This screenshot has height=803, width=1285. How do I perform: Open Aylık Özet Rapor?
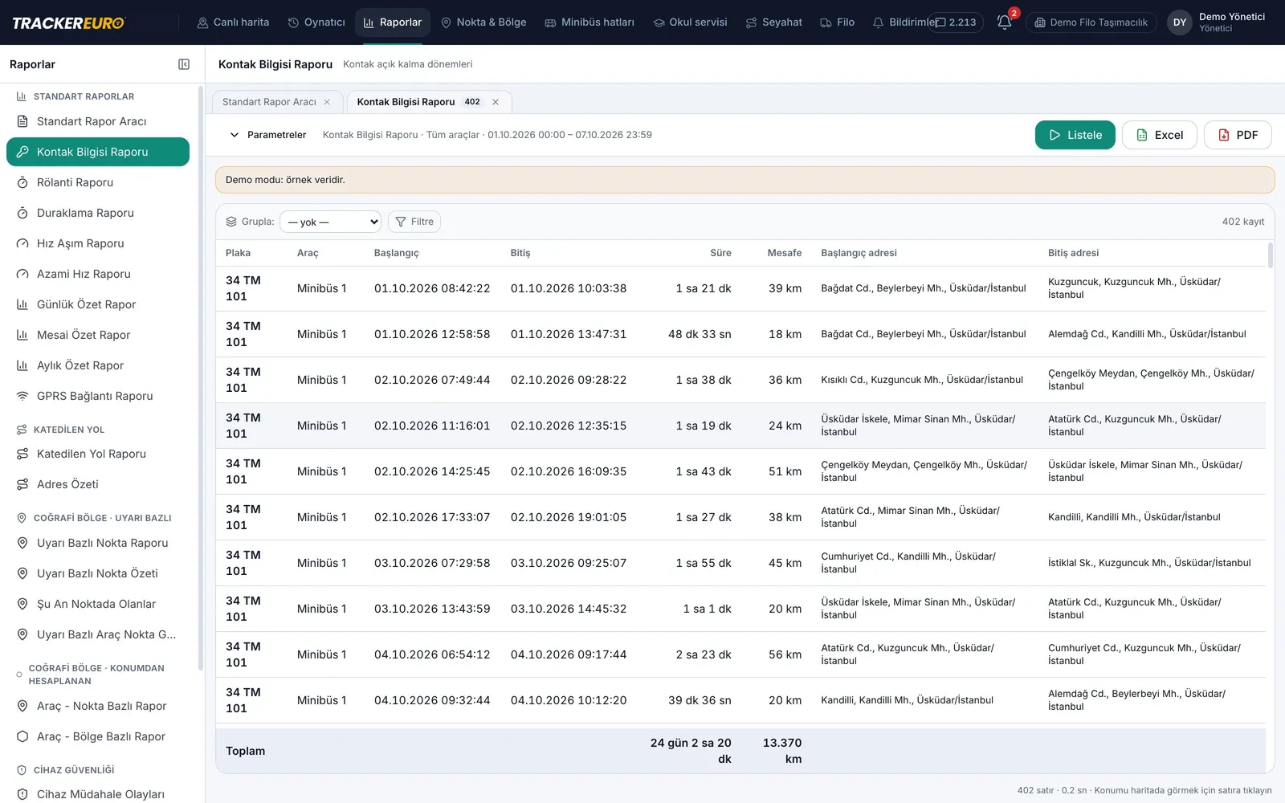[98, 365]
